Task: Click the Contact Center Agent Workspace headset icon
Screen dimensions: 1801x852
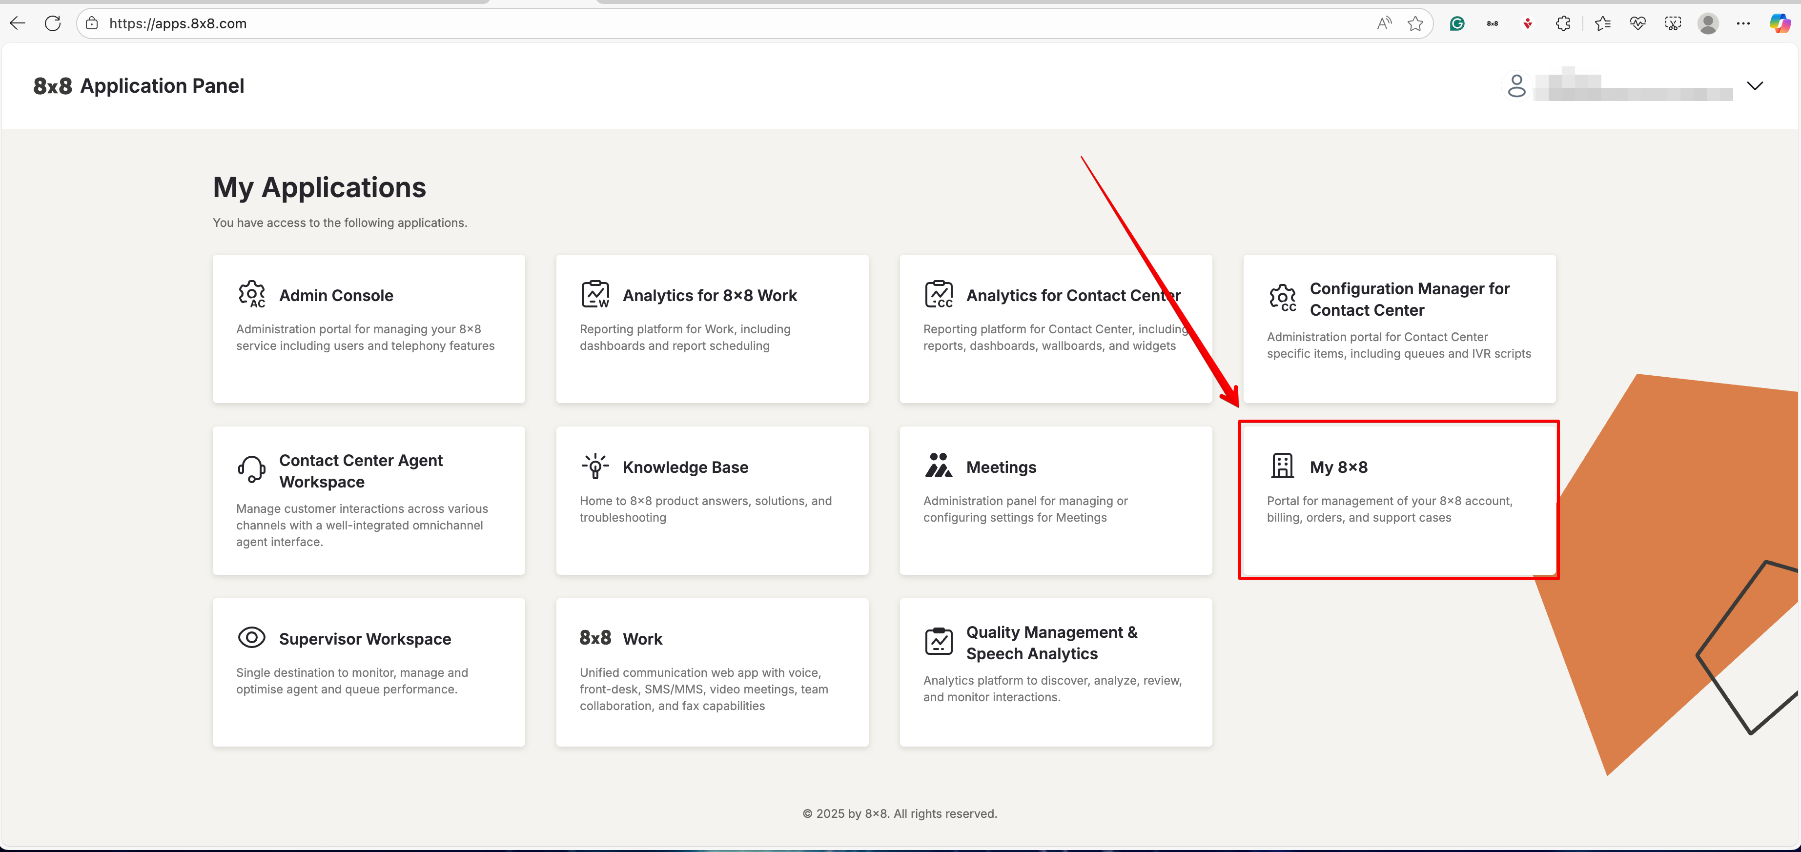Action: point(252,470)
